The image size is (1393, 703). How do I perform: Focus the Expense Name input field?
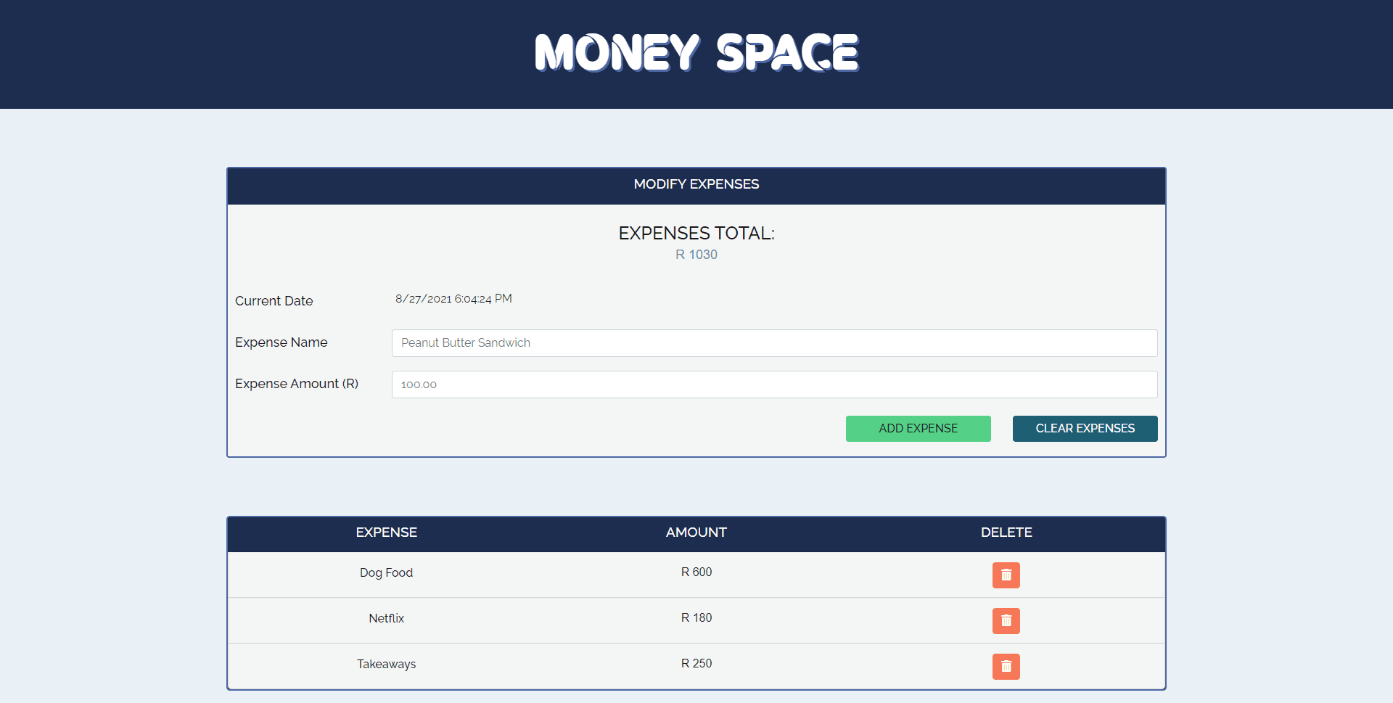point(774,343)
